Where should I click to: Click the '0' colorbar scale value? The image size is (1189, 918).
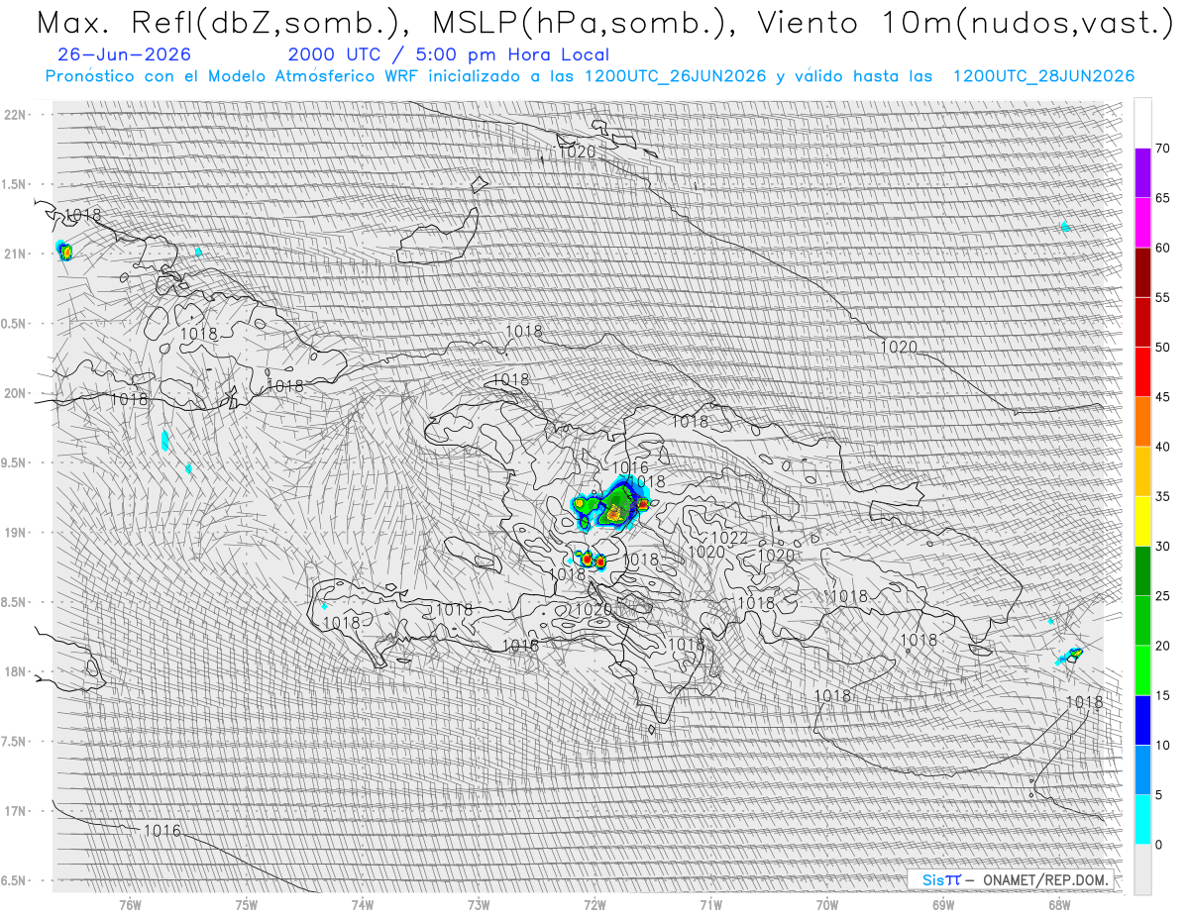[1158, 845]
